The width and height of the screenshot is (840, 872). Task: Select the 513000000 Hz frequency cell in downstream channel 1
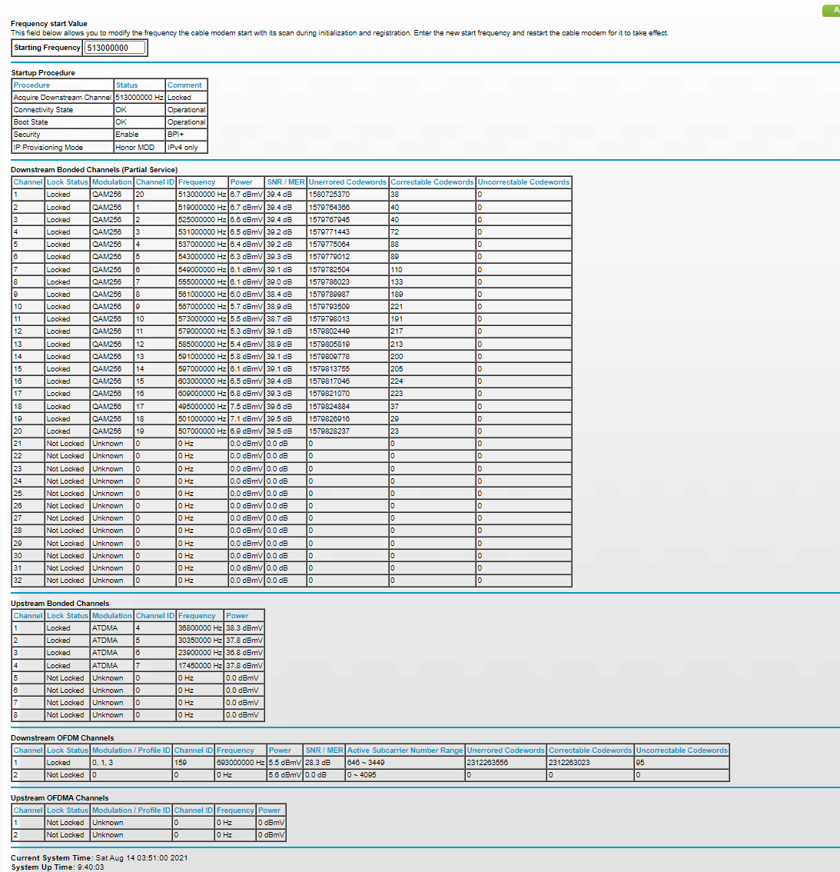pos(202,195)
